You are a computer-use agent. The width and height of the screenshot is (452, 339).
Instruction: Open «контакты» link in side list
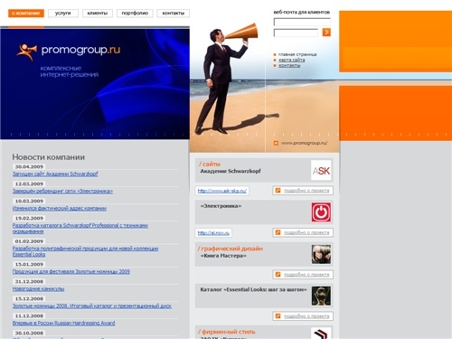click(289, 65)
